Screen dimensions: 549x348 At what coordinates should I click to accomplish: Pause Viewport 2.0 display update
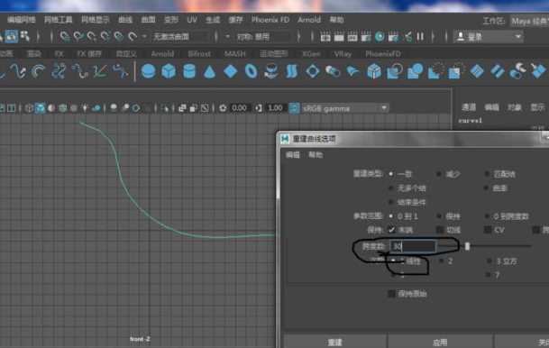click(420, 36)
